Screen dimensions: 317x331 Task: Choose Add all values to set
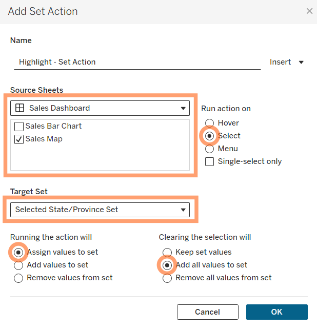click(167, 265)
